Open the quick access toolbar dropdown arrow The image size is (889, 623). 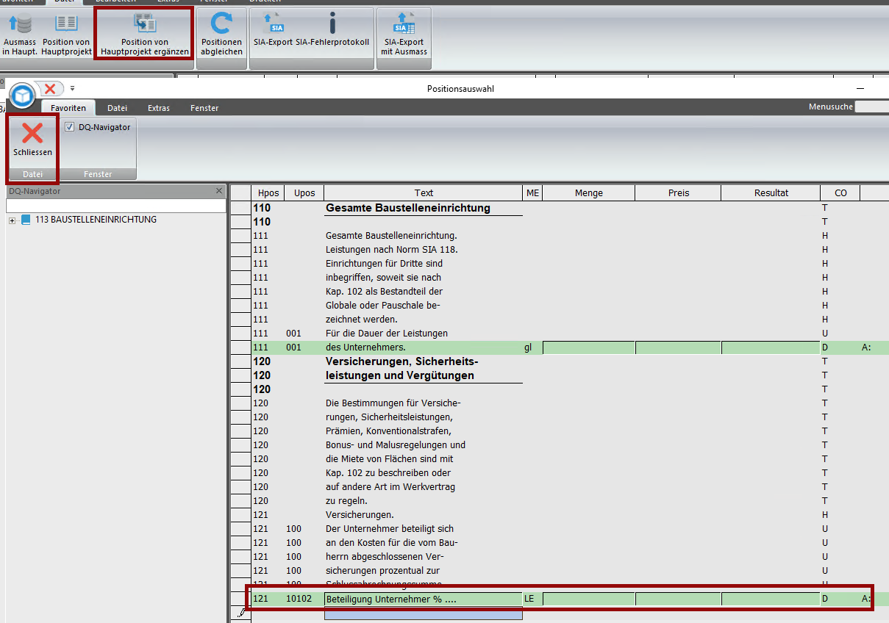coord(73,89)
